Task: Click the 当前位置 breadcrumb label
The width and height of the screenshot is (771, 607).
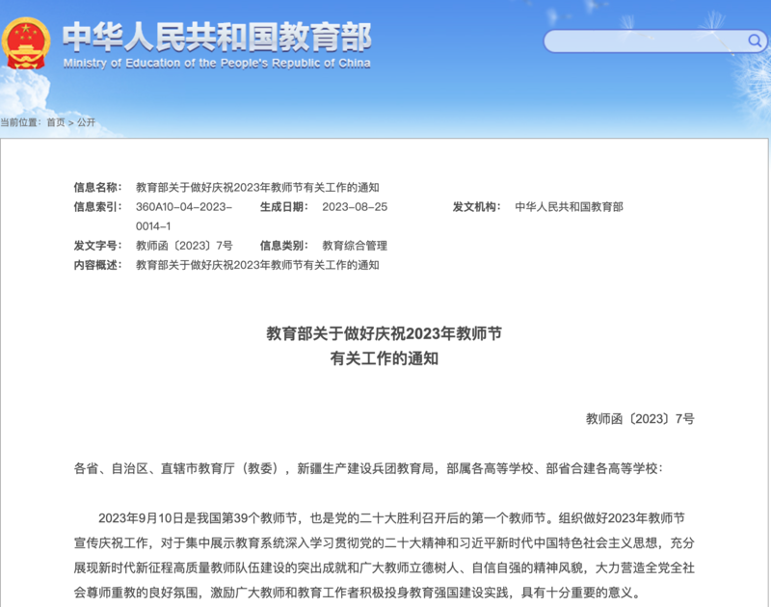Action: [20, 122]
